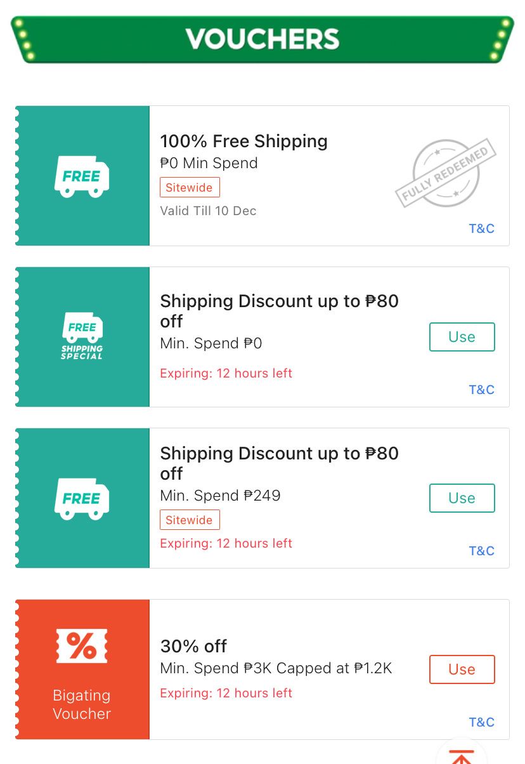Tap the Bigating Voucher label
The image size is (525, 764).
click(x=82, y=704)
